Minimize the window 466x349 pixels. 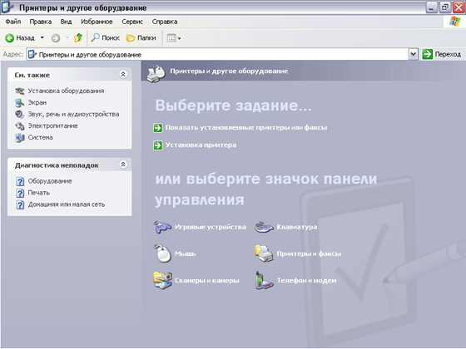[431, 7]
